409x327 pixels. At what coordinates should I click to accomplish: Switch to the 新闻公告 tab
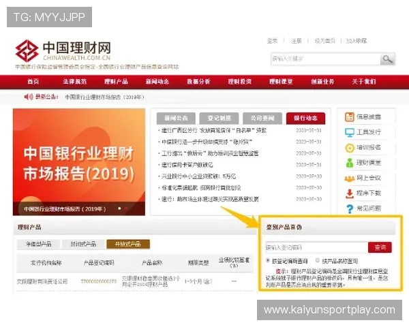(x=176, y=119)
